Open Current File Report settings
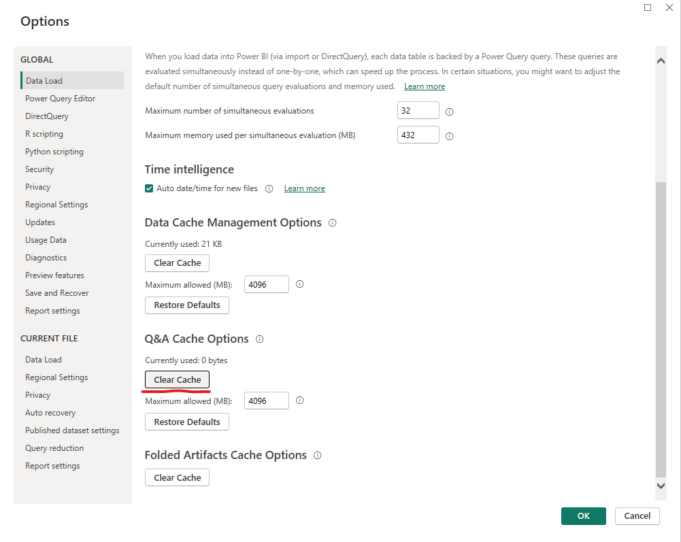 pos(52,466)
